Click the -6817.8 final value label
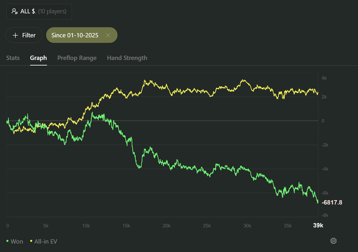 [332, 203]
